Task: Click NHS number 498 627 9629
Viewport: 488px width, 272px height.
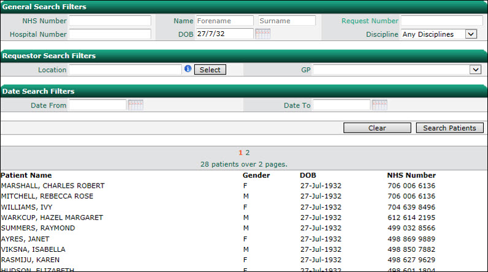Action: (411, 260)
